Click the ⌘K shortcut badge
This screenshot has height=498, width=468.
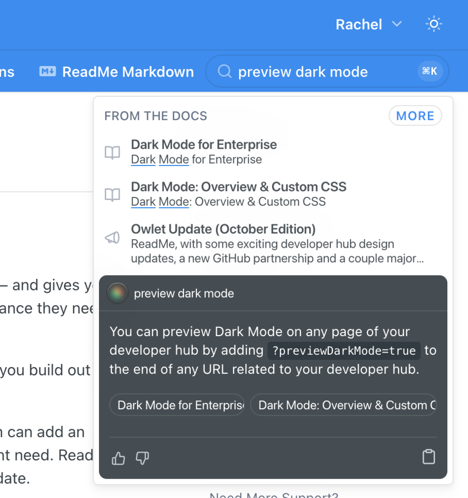point(430,71)
